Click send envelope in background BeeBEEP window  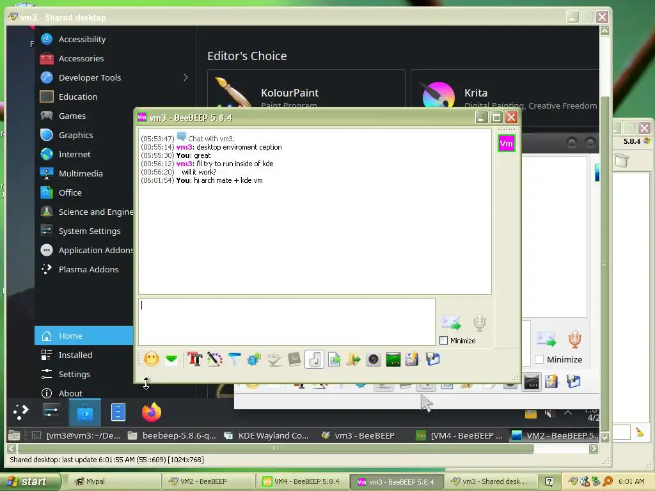546,339
